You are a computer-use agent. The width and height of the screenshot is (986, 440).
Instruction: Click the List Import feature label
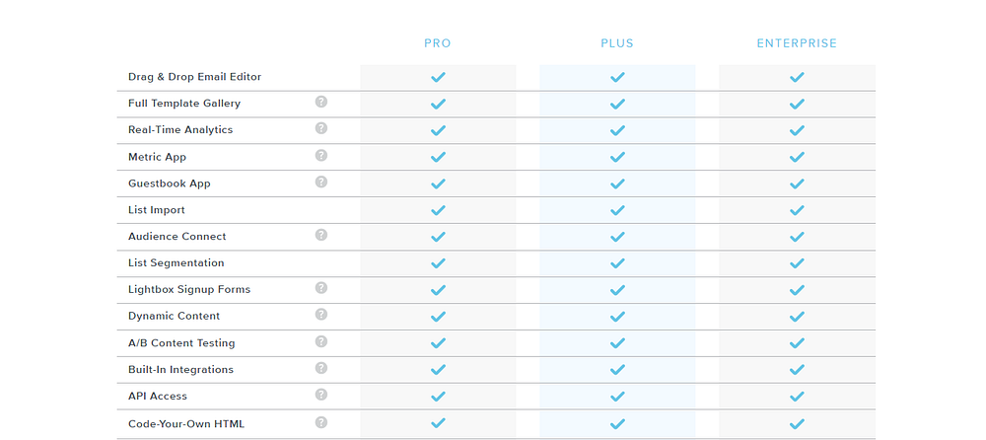pos(157,210)
